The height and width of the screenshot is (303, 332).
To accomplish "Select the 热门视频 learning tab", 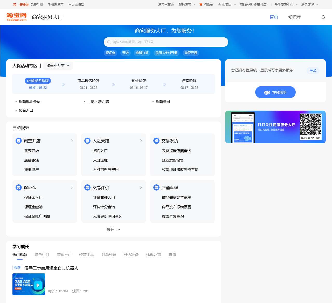I will coord(20,255).
